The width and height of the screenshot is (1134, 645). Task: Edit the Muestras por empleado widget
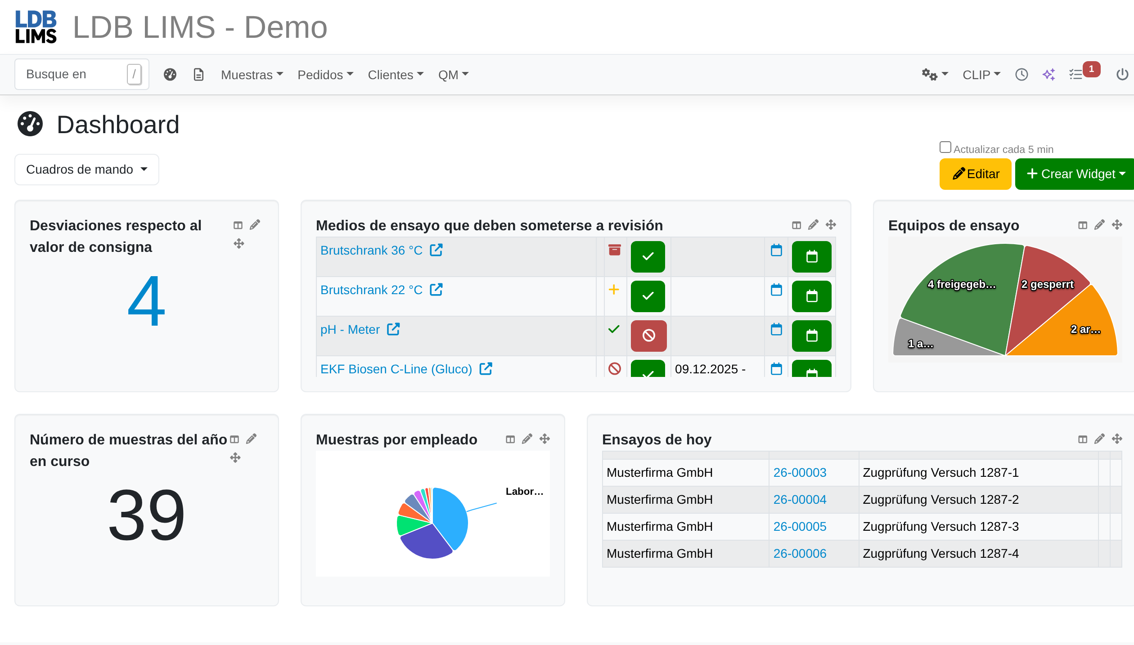tap(527, 439)
